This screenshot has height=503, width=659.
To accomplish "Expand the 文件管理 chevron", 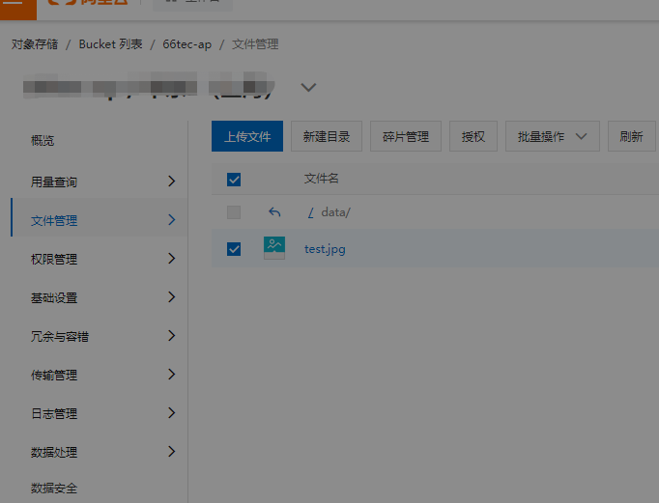I will point(171,219).
